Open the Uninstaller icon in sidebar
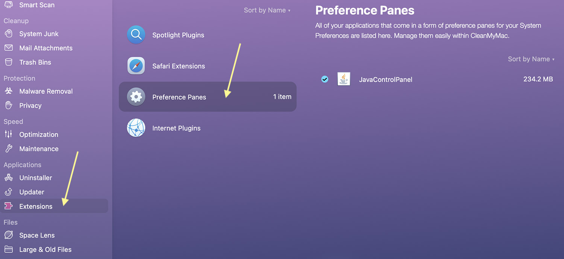This screenshot has width=564, height=259. 8,178
